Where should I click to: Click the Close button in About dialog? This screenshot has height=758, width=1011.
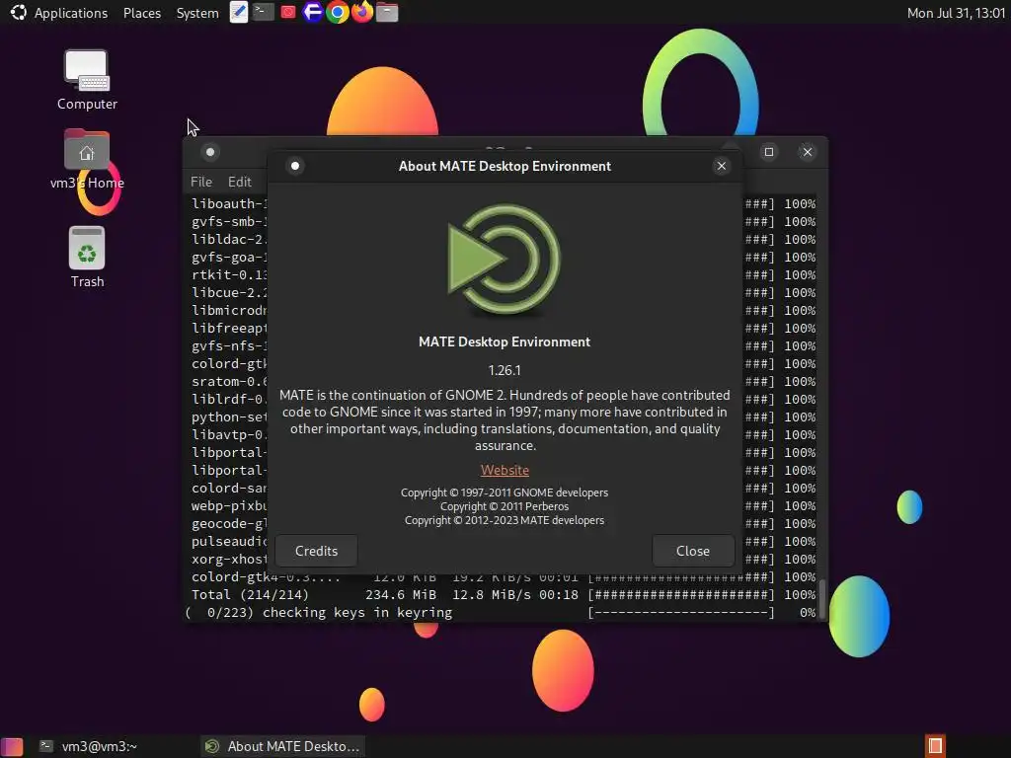[x=692, y=551]
